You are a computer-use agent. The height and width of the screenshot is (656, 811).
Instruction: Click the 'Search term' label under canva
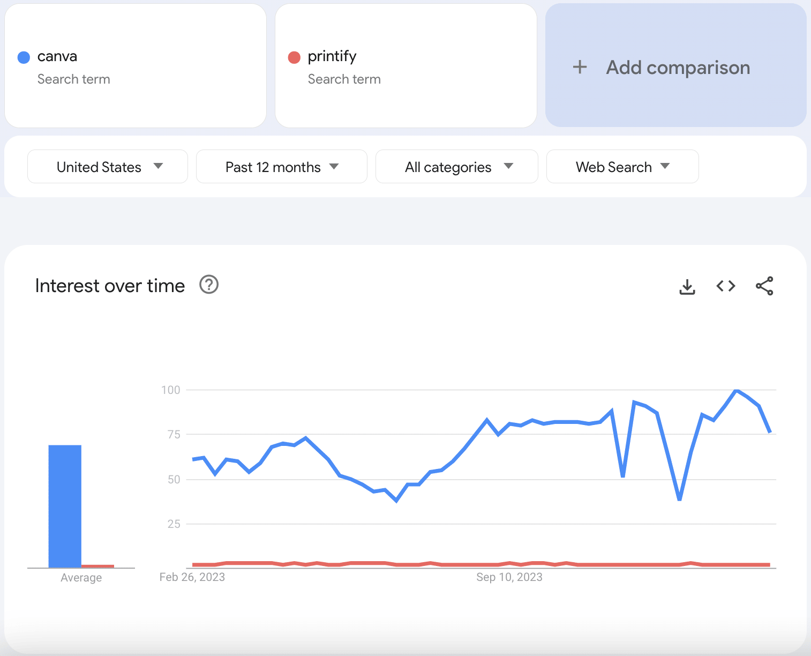tap(74, 79)
